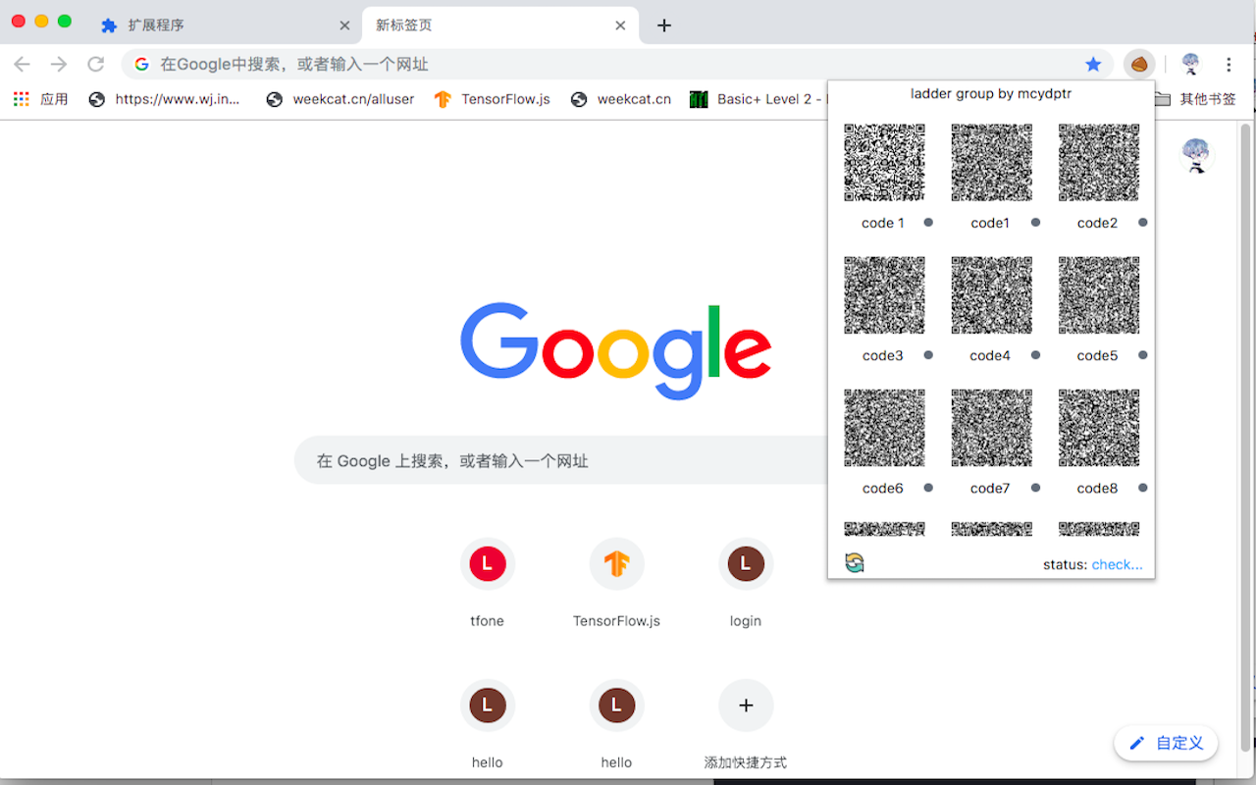The width and height of the screenshot is (1256, 785).
Task: Click the ladder extension icon in toolbar
Action: [x=1139, y=64]
